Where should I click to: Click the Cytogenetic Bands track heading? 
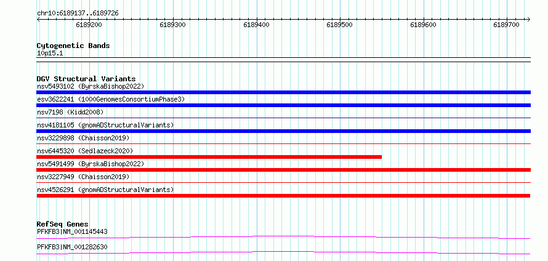point(73,46)
